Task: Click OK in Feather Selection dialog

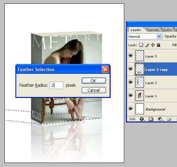Action: tap(94, 81)
